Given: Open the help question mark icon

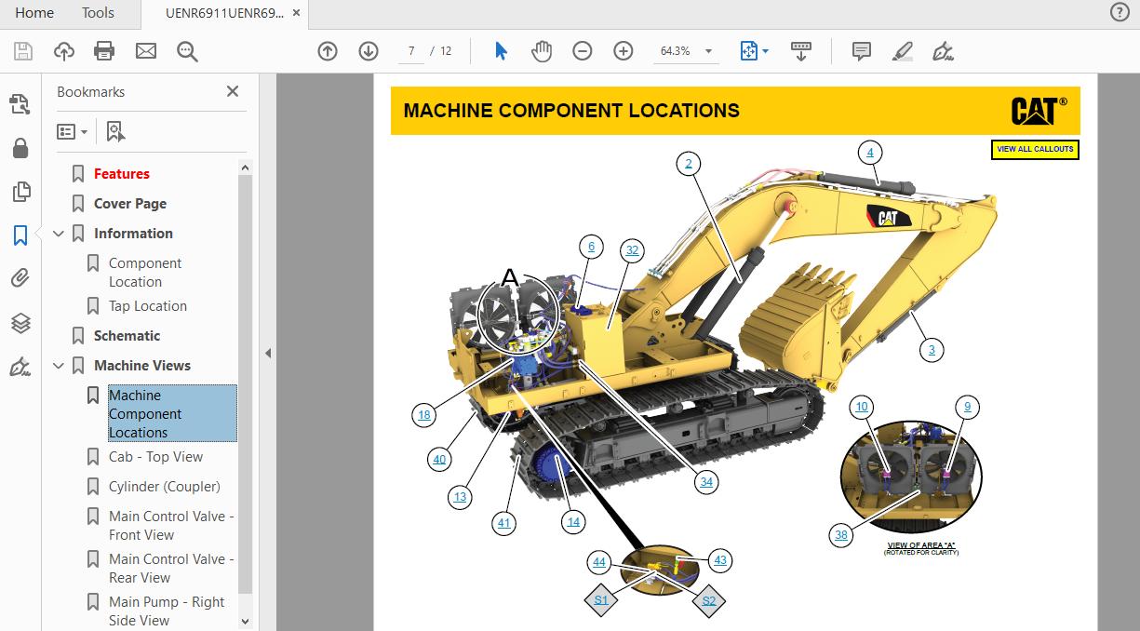Looking at the screenshot, I should tap(1120, 12).
